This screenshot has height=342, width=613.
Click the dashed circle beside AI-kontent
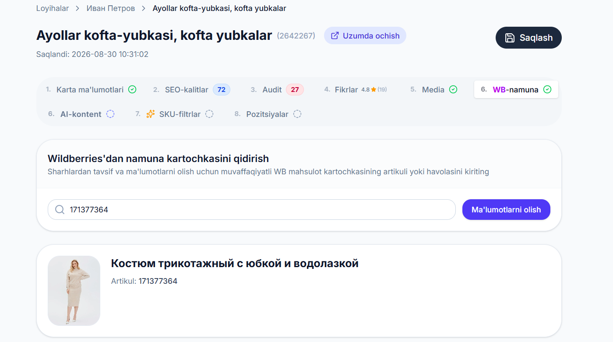coord(110,114)
